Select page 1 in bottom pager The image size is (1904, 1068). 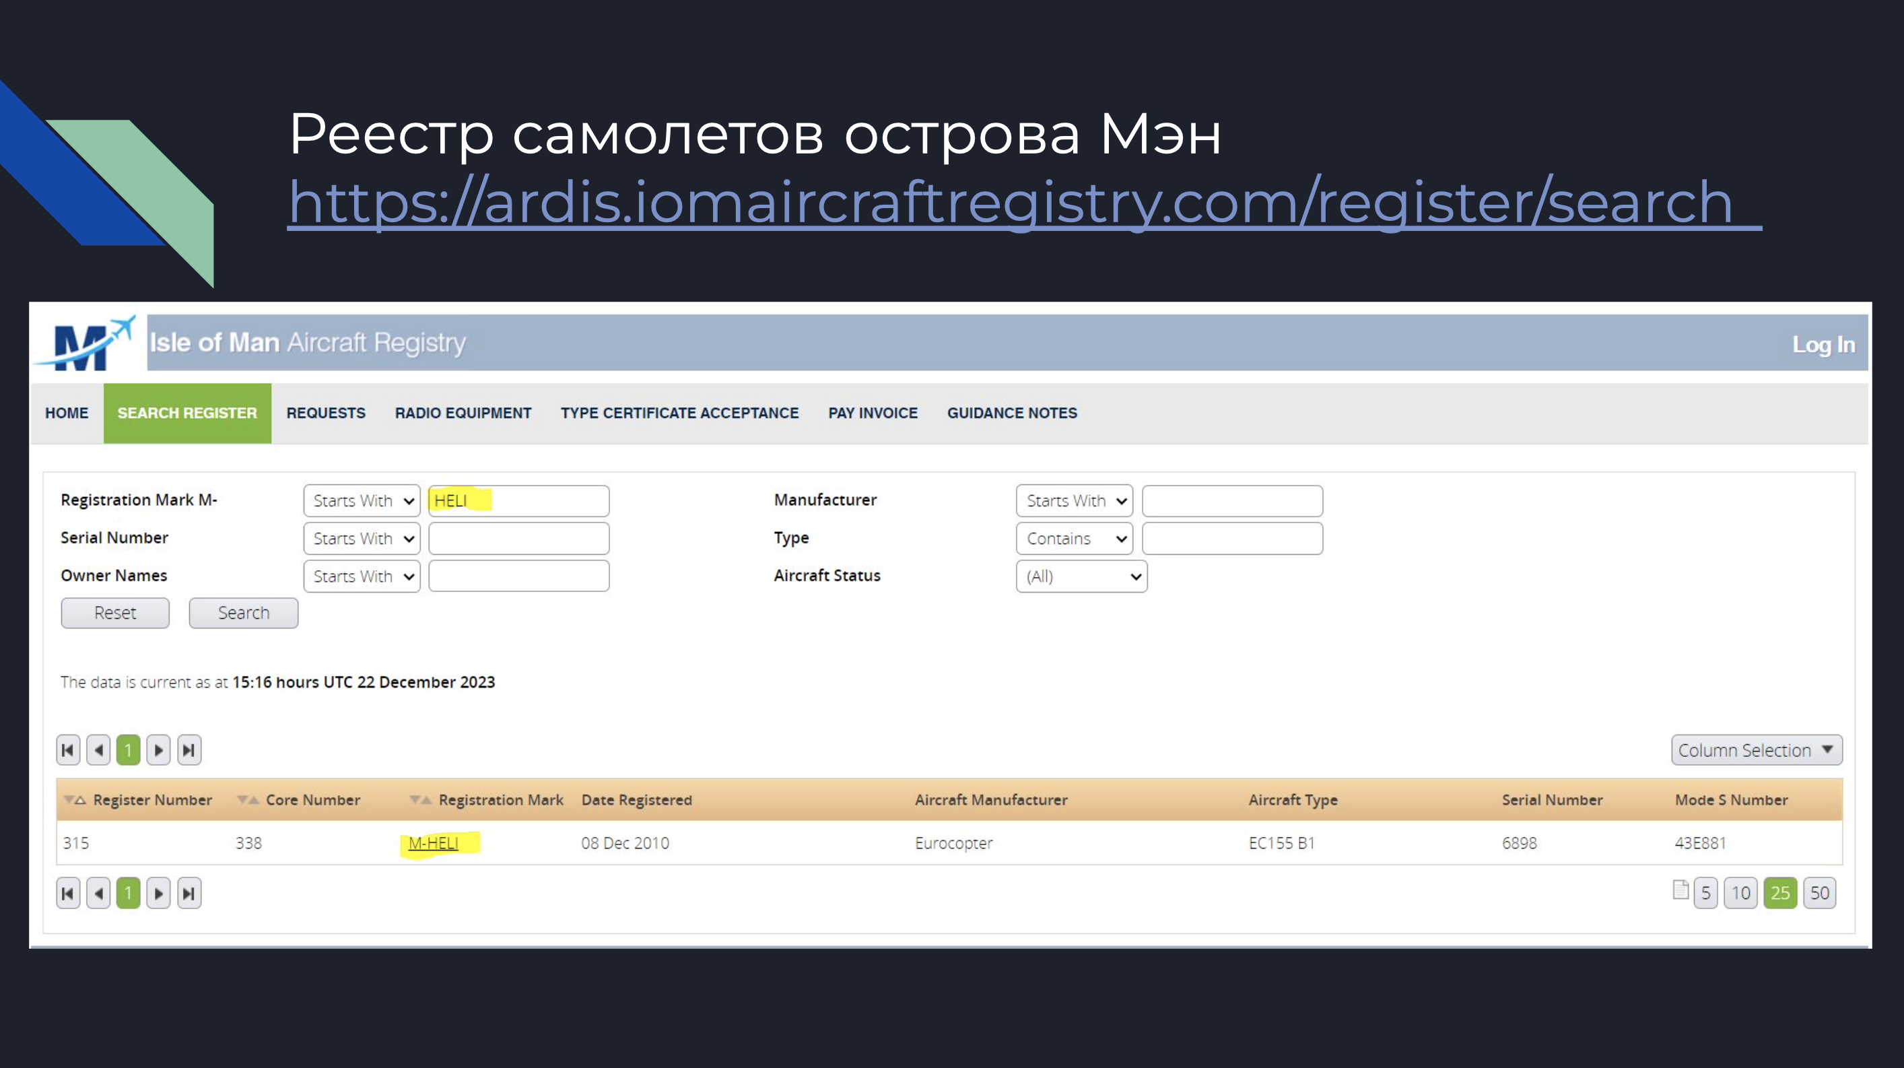point(128,893)
